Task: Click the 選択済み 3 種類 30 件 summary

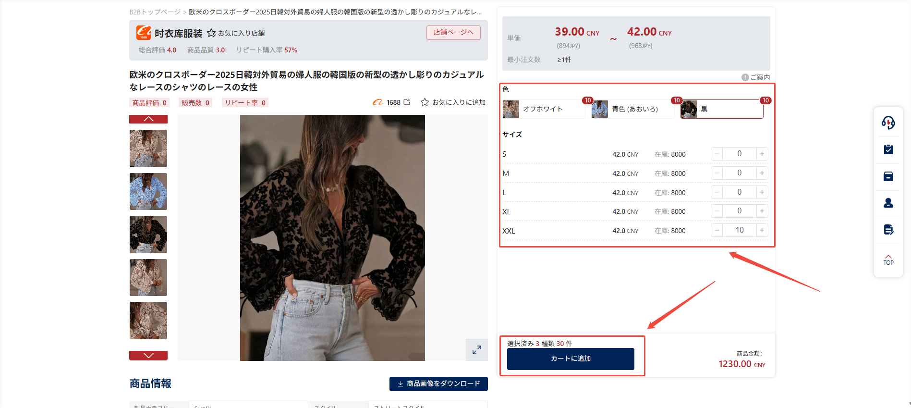Action: [x=540, y=343]
